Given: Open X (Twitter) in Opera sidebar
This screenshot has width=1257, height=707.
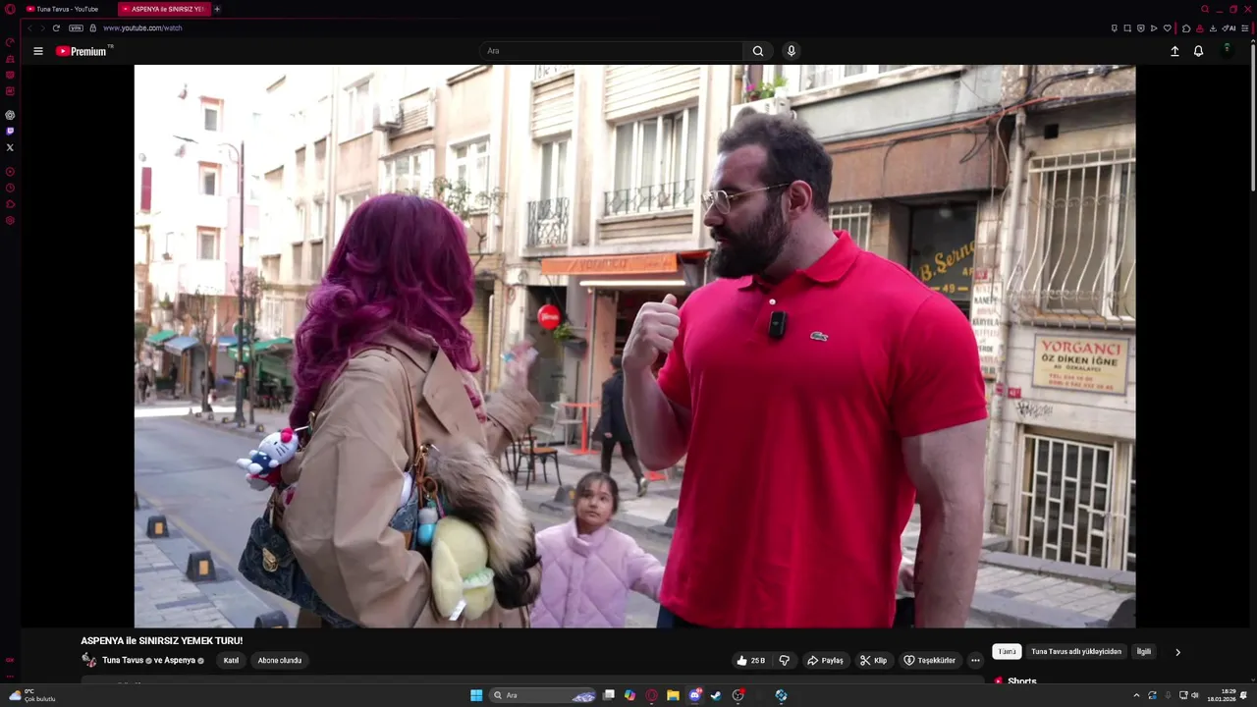Looking at the screenshot, I should point(10,147).
